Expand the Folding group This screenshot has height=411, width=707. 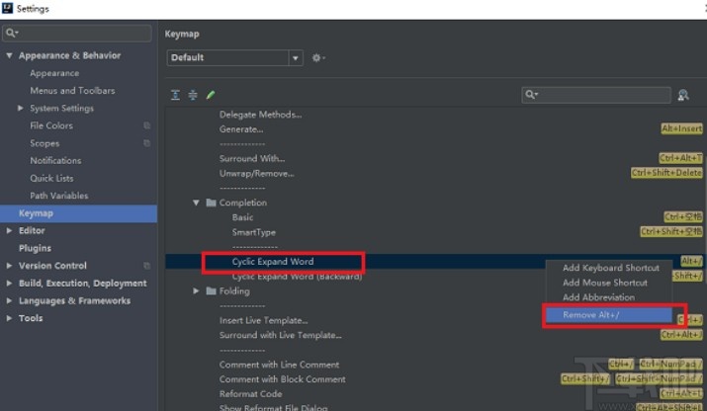[x=196, y=290]
